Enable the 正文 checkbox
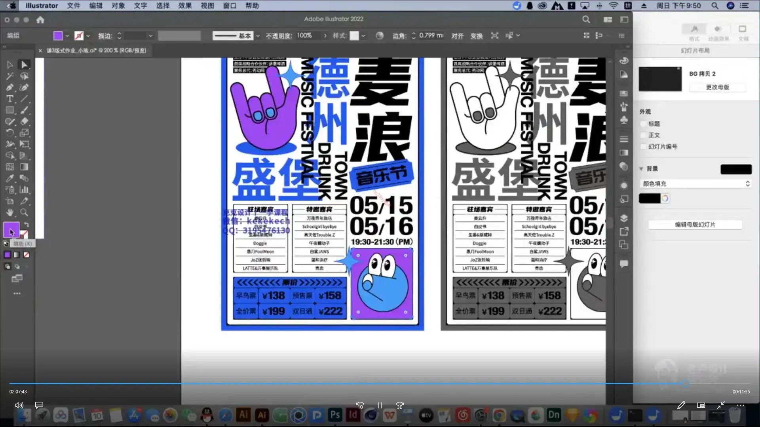This screenshot has width=760, height=427. pos(644,135)
